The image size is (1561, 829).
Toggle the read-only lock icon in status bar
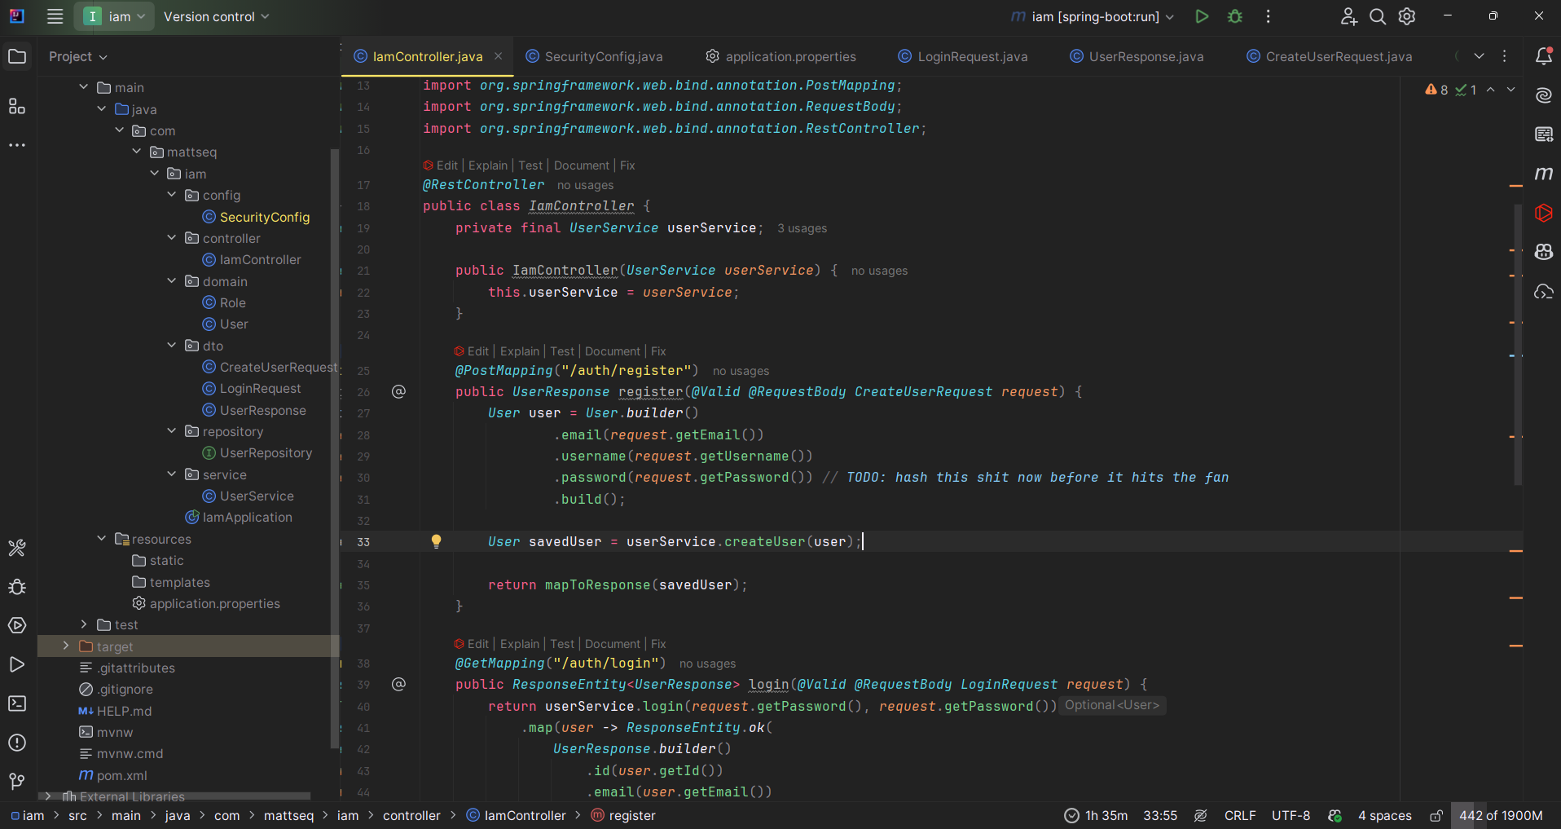tap(1436, 815)
